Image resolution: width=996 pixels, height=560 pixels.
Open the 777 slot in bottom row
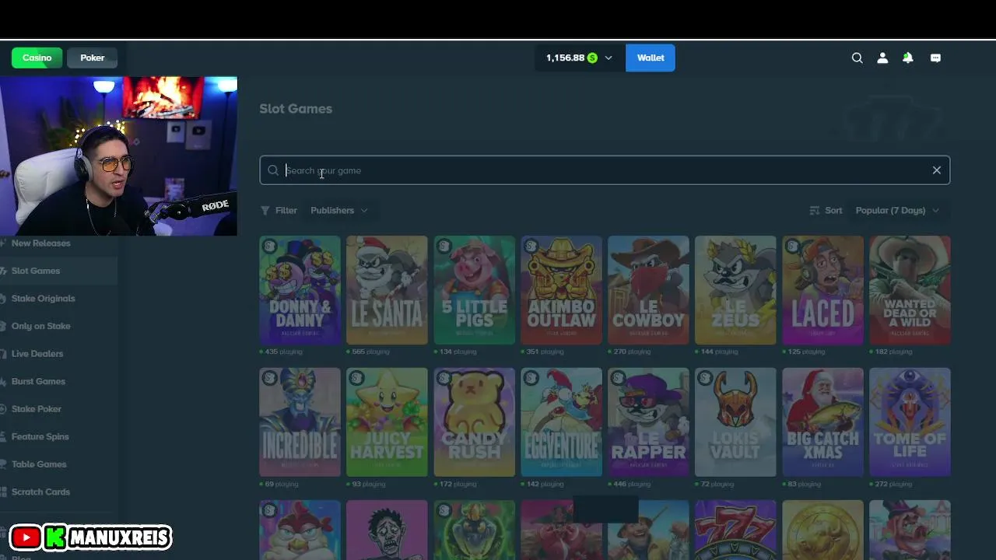point(735,530)
